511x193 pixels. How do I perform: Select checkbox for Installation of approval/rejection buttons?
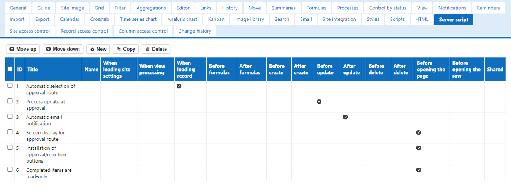pyautogui.click(x=10, y=148)
